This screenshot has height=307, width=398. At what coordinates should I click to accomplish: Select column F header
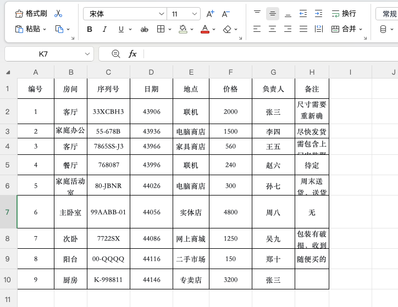(230, 72)
